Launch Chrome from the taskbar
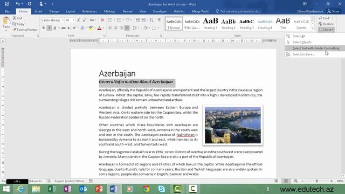Screen dimensions: 345x194 (146, 189)
